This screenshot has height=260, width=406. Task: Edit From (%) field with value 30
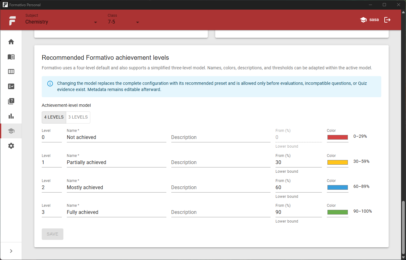(299, 162)
